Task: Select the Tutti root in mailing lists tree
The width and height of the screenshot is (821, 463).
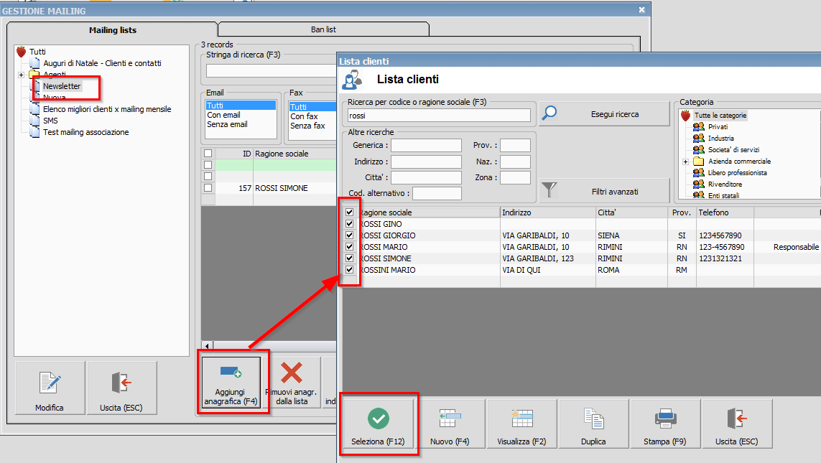Action: pyautogui.click(x=37, y=51)
